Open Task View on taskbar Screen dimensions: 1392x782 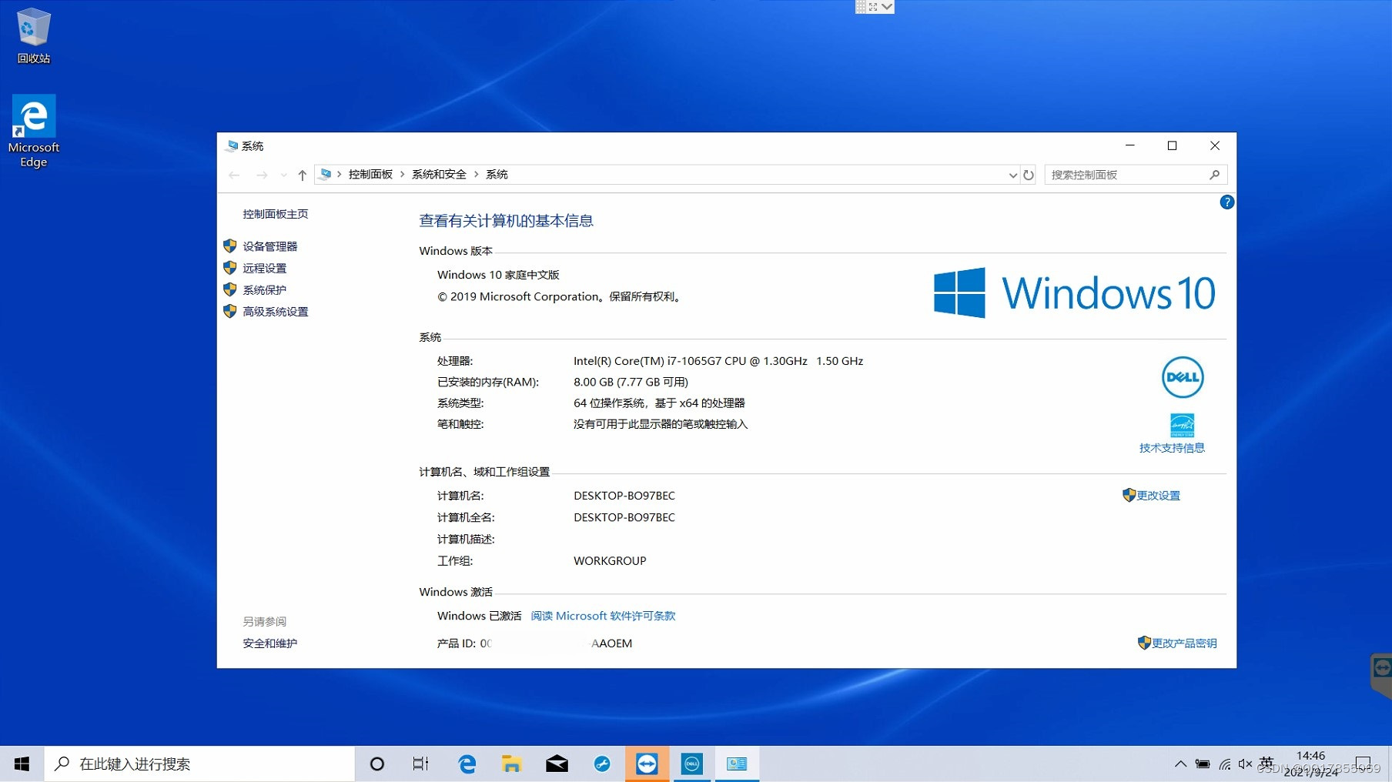(420, 764)
